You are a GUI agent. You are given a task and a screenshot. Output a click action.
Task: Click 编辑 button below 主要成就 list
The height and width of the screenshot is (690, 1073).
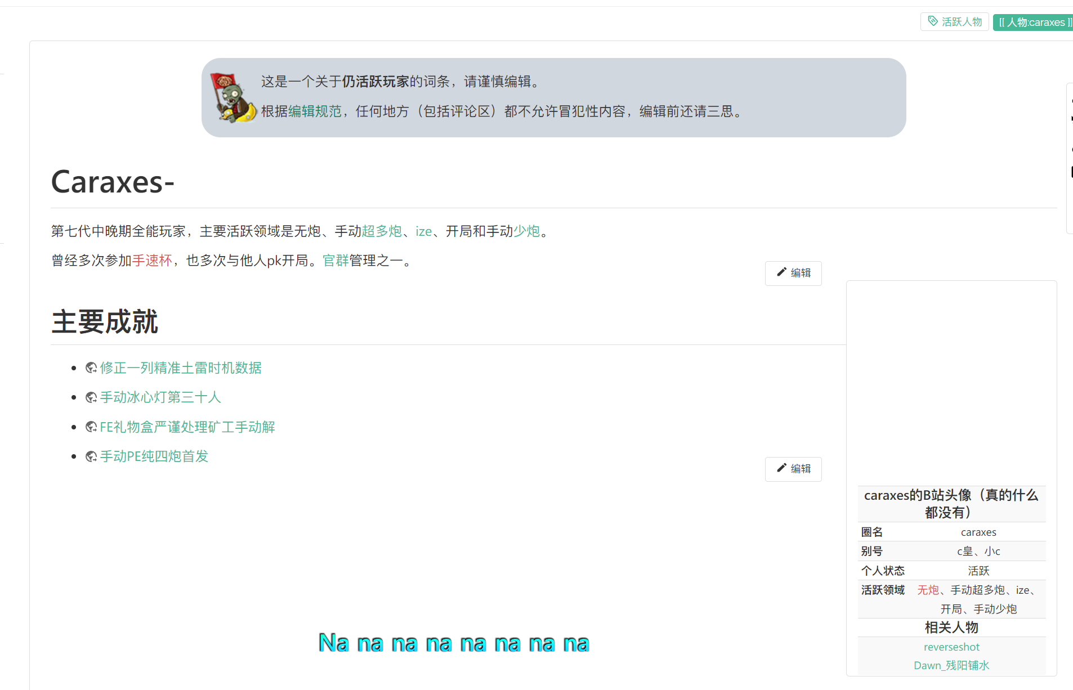pyautogui.click(x=793, y=469)
